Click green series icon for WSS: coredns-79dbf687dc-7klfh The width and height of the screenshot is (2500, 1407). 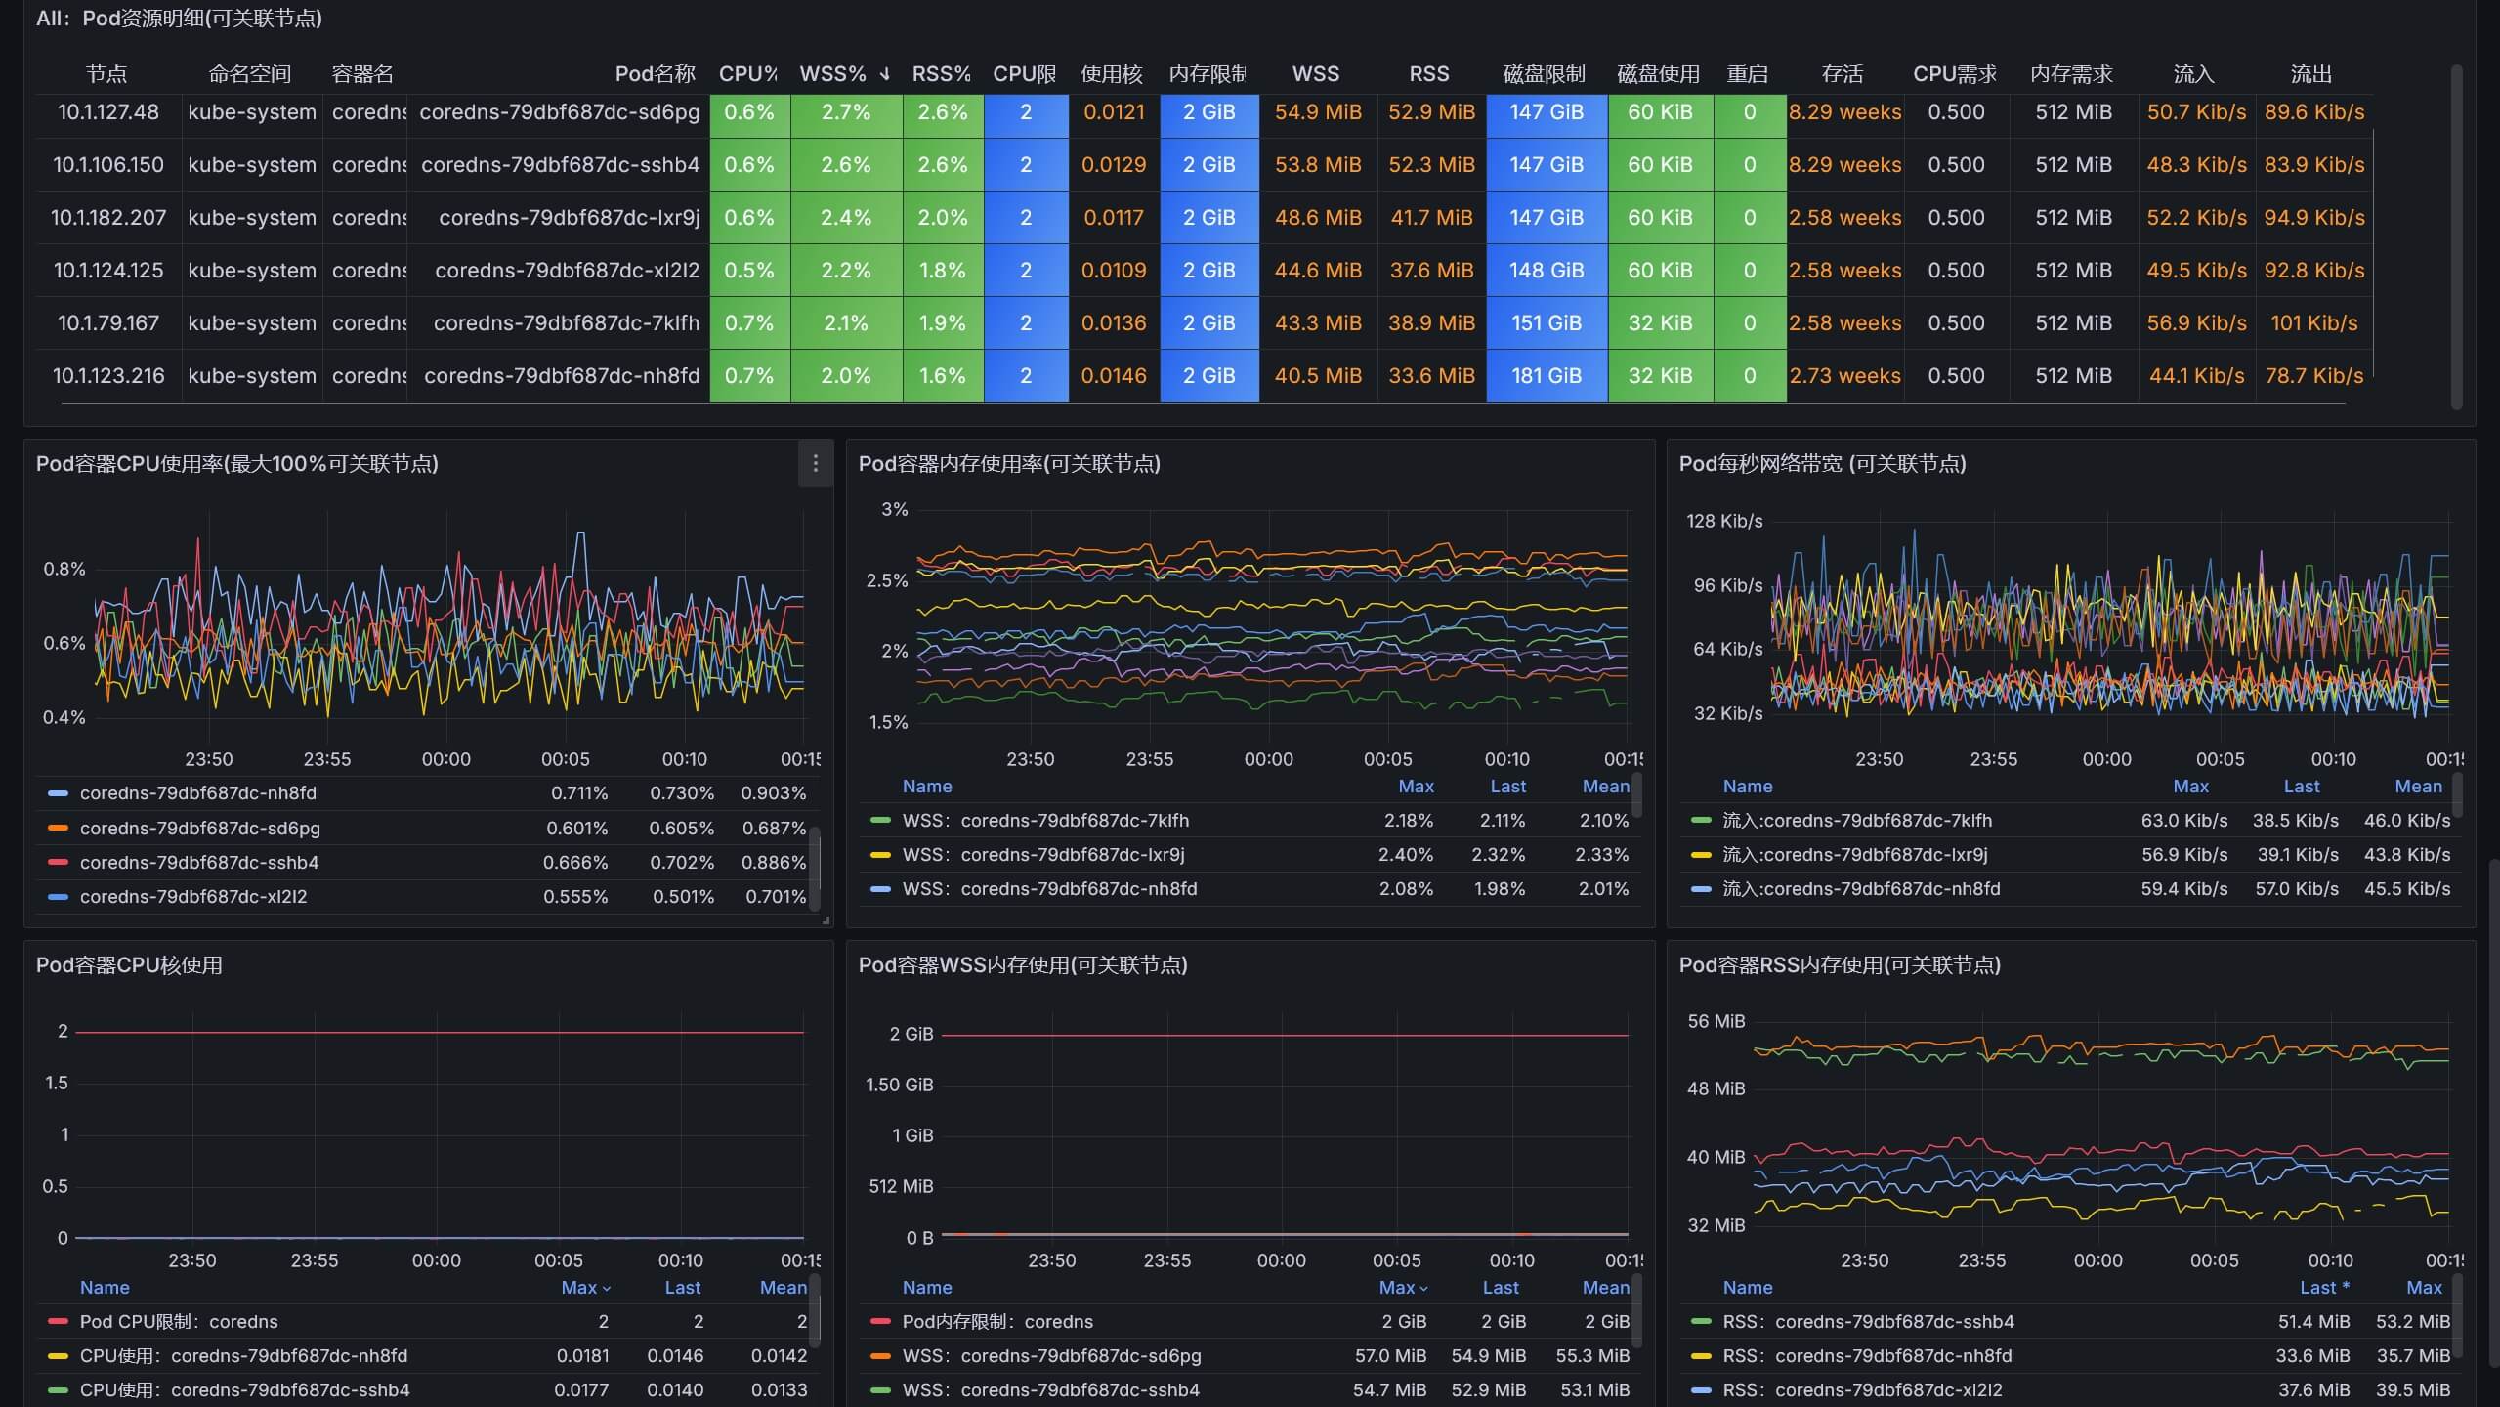[x=880, y=821]
